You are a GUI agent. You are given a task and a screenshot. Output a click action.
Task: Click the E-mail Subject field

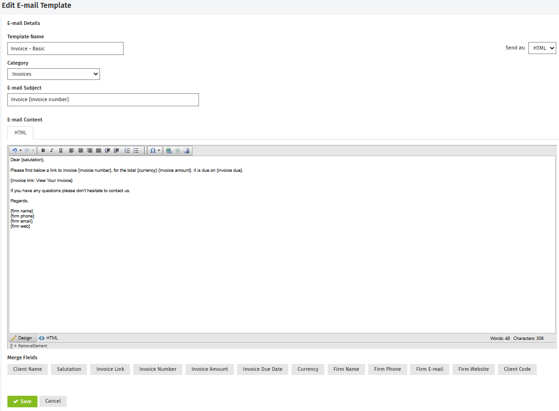pos(103,100)
